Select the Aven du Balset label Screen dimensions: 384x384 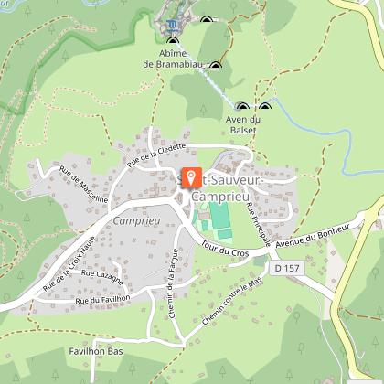243,124
